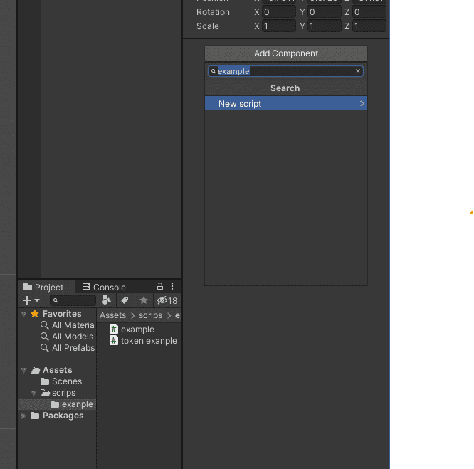Screen dimensions: 474x469
Task: Click the component search field containing 'example'
Action: [285, 71]
